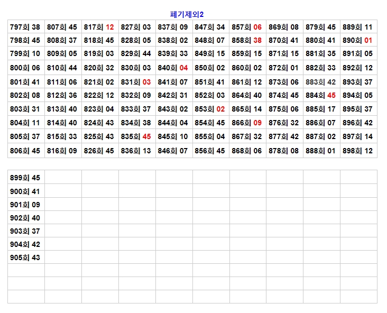Select the cell 806회 45
The width and height of the screenshot is (387, 313).
[x=25, y=151]
